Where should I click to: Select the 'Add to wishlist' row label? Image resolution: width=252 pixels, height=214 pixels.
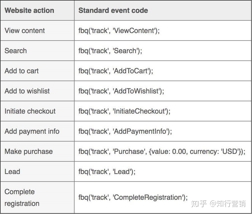[x=27, y=91]
